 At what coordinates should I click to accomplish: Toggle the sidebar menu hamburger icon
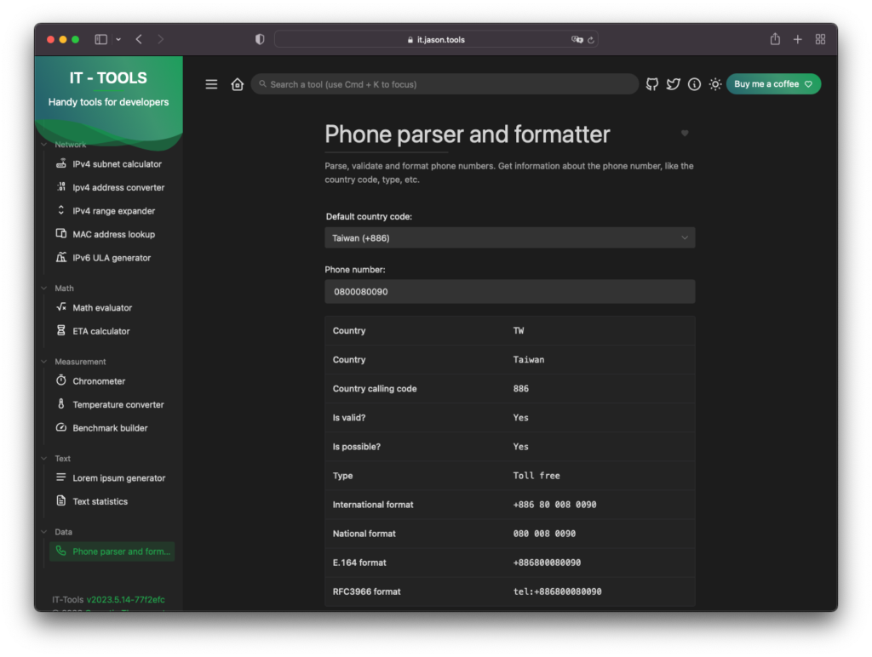click(211, 84)
